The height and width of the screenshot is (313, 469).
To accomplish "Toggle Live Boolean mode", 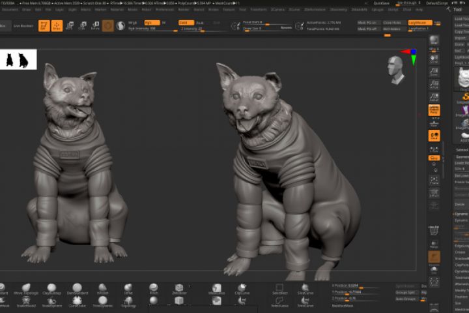I will coord(23,26).
